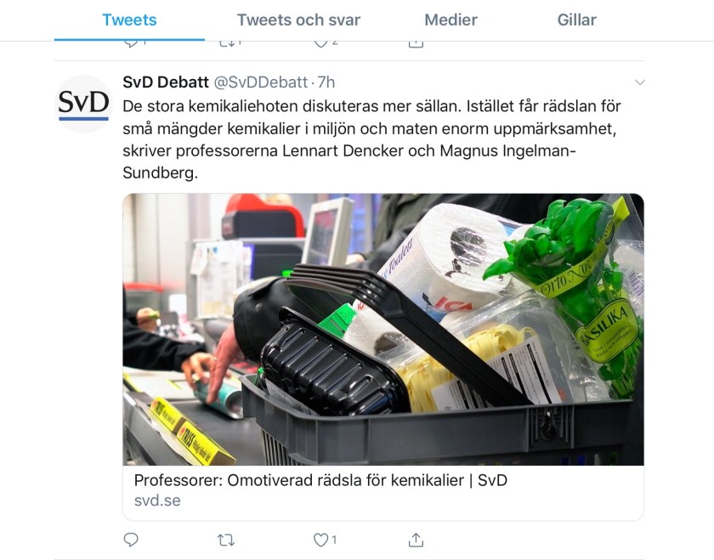
Task: Go to the Gillar tab
Action: pos(576,20)
